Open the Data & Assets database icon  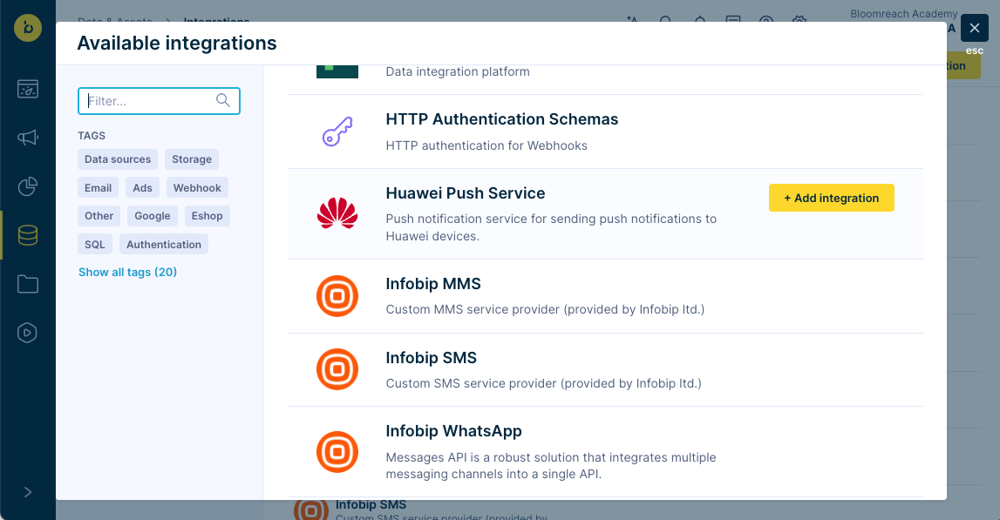(27, 235)
